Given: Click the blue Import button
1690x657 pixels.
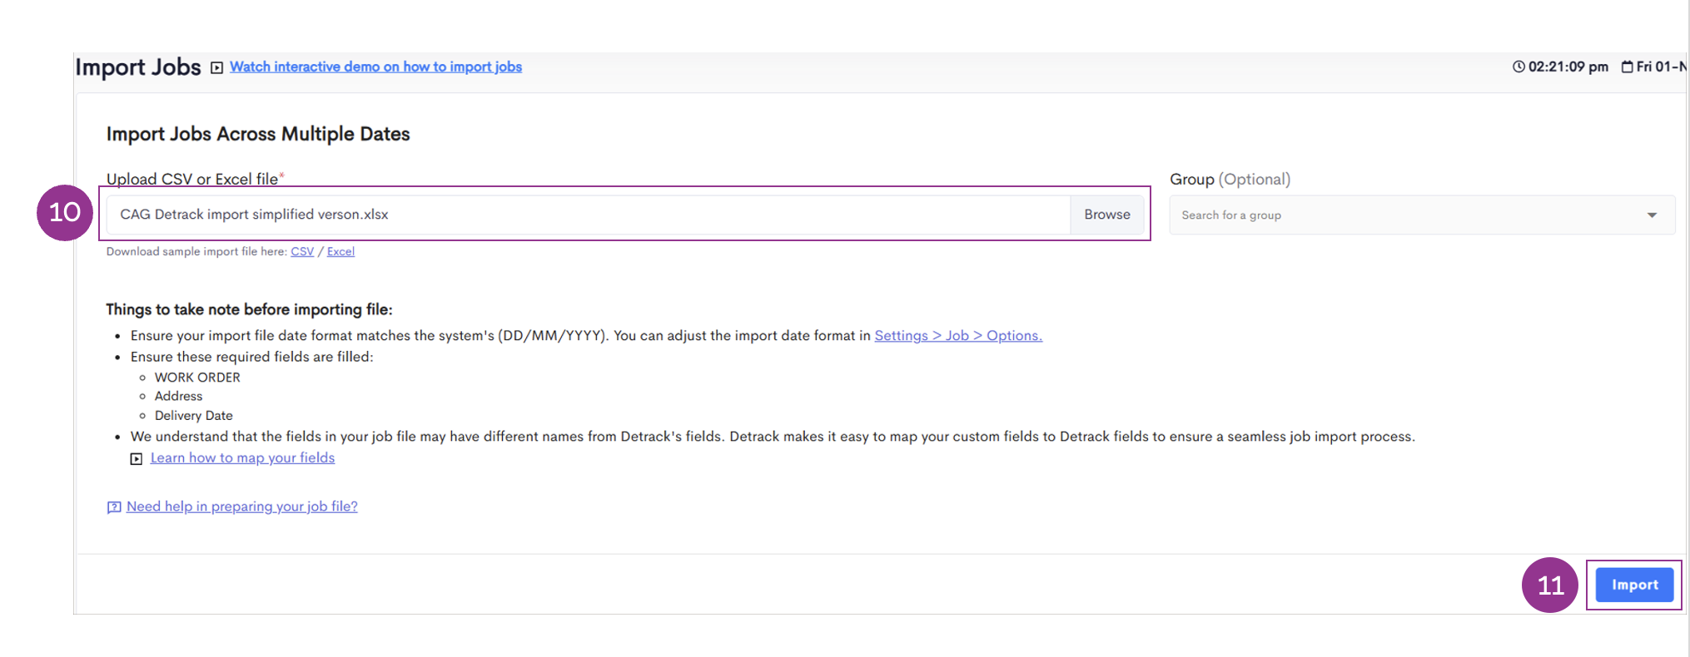Looking at the screenshot, I should tap(1633, 585).
